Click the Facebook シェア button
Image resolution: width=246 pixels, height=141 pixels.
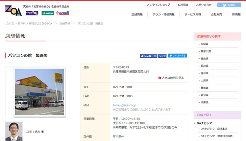pyautogui.click(x=162, y=56)
